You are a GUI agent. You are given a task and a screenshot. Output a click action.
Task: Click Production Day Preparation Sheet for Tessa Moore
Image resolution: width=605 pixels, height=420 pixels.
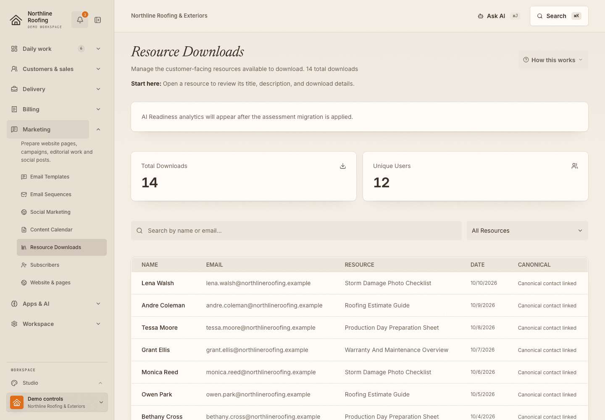click(392, 328)
